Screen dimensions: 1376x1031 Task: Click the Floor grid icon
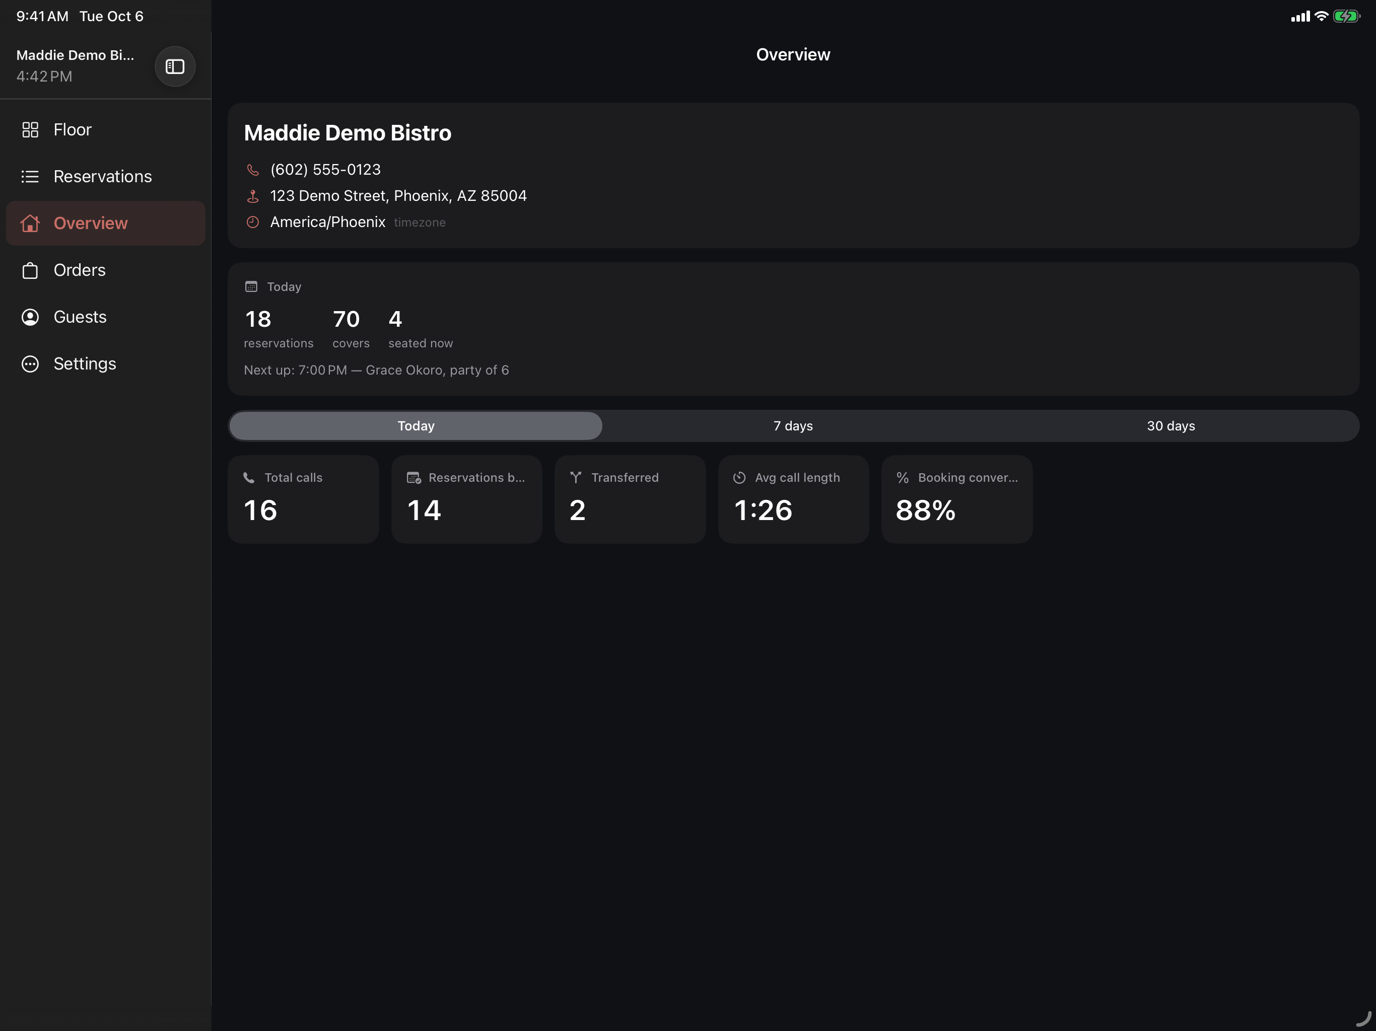(x=30, y=129)
